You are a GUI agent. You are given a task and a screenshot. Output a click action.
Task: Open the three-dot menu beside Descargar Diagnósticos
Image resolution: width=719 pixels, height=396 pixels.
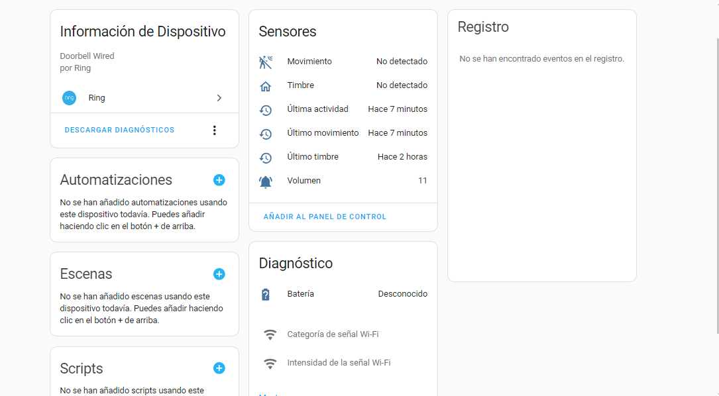[214, 130]
